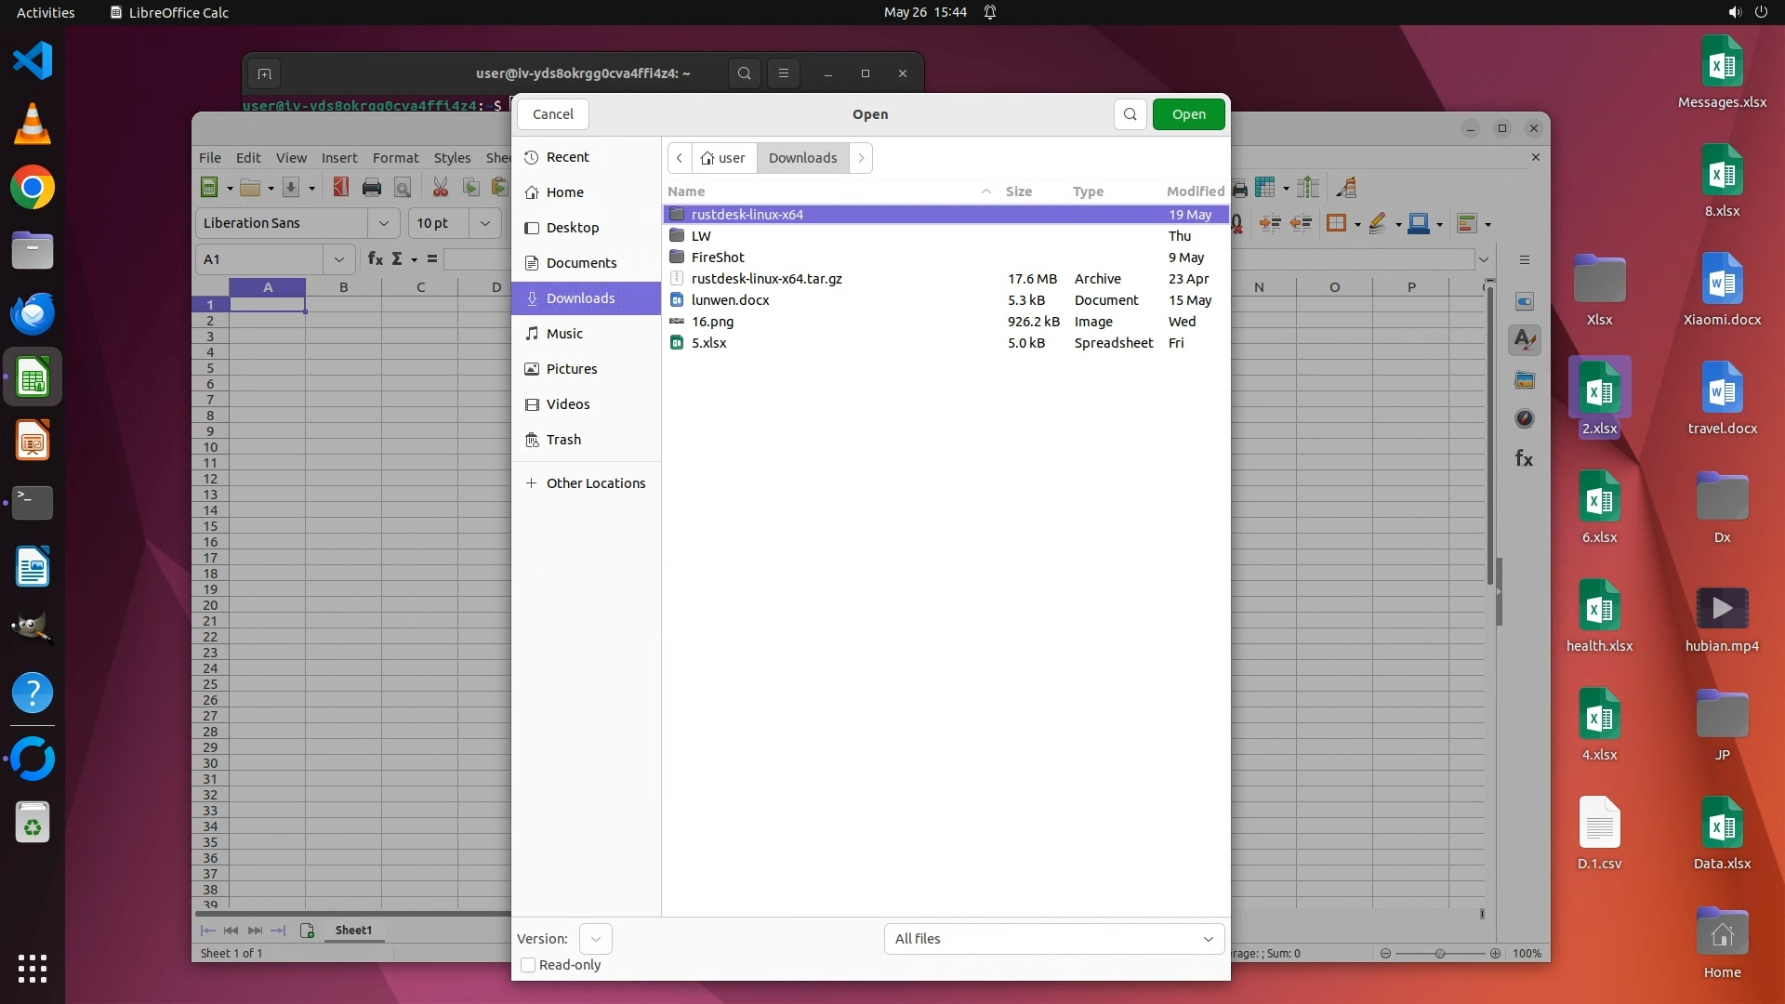Sort file list by Modified column
This screenshot has width=1785, height=1004.
click(1195, 192)
